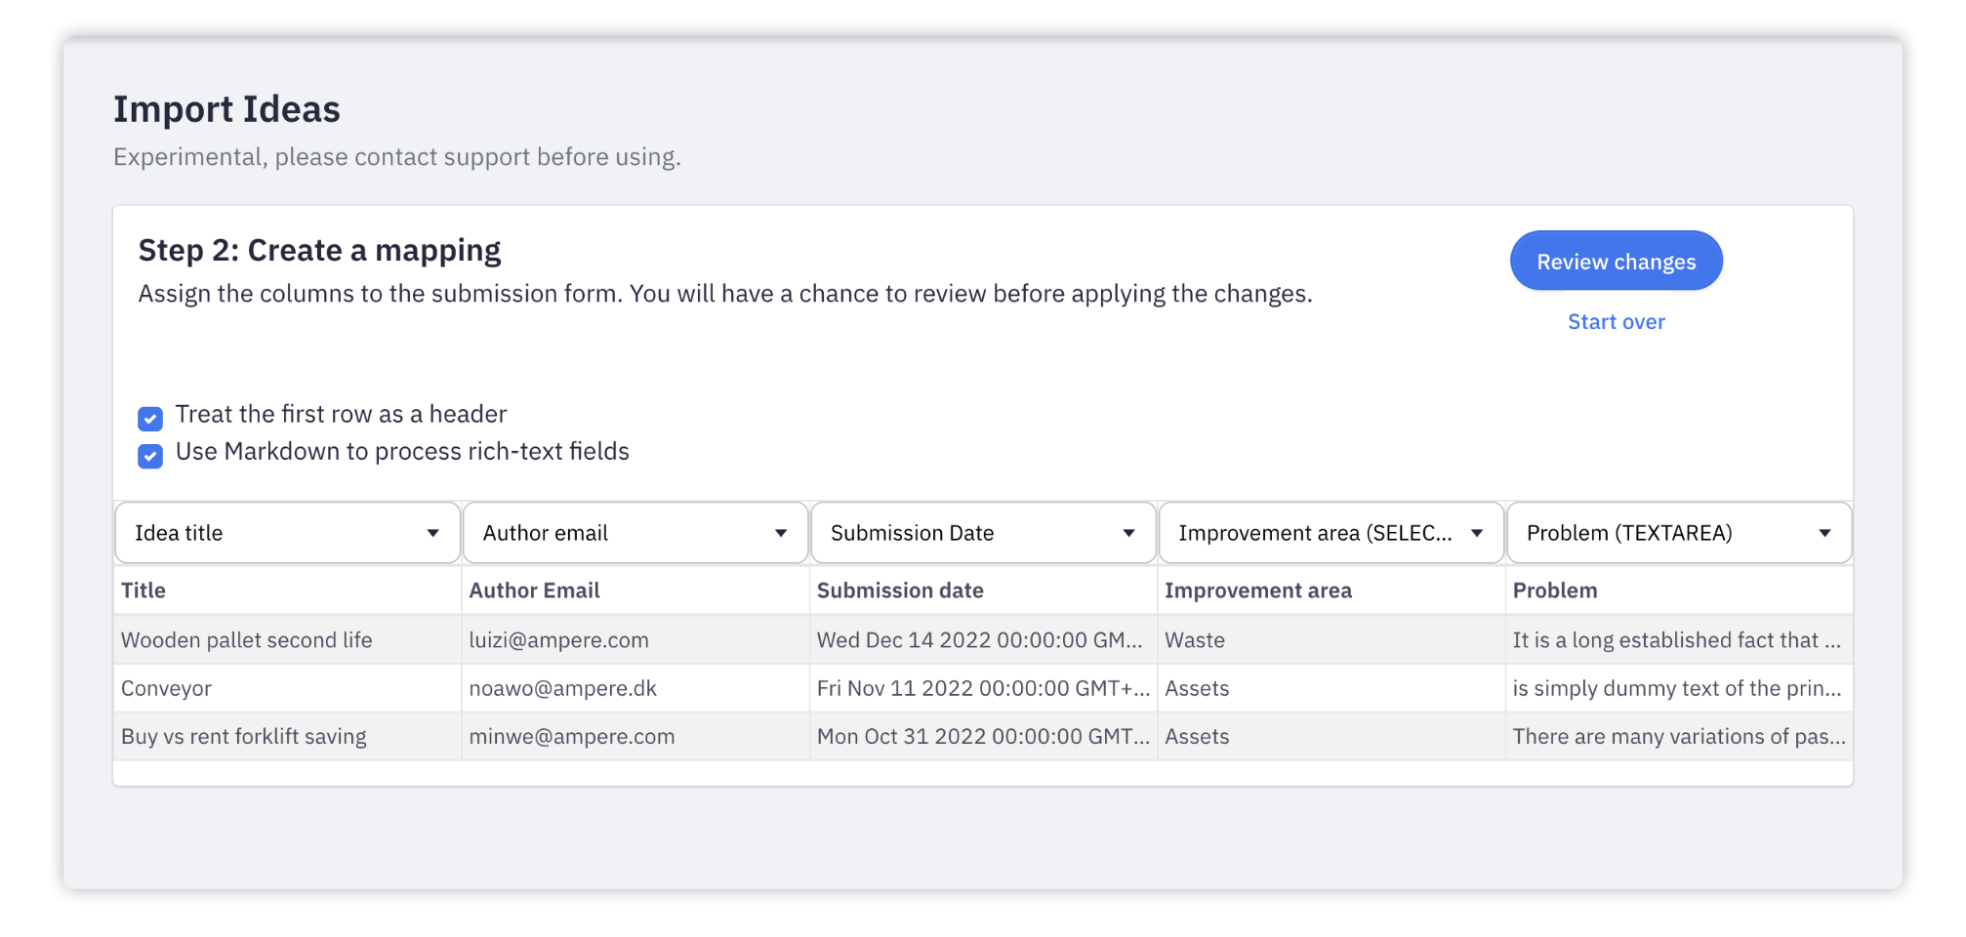Viewport: 1966px width, 937px height.
Task: Select the Wooden pallet second life cell
Action: [x=247, y=640]
